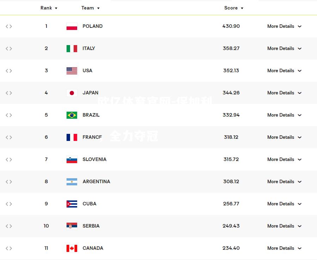This screenshot has height=260, width=317.
Task: Expand More Details for Japan
Action: pos(285,93)
